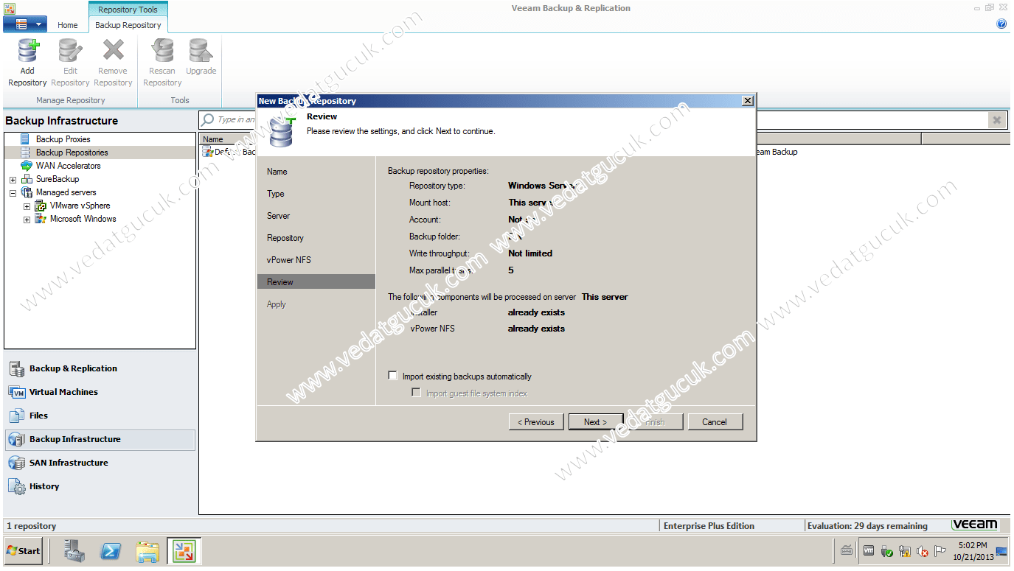The image size is (1014, 571).
Task: Click the Repository Tools contextual tab
Action: (x=128, y=10)
